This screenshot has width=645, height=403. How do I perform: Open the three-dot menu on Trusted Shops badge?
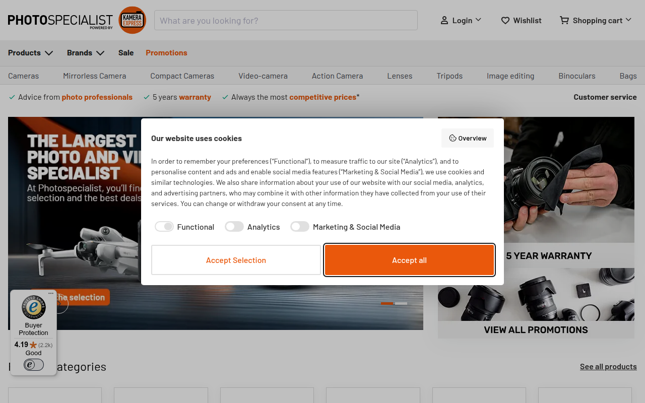coord(51,293)
